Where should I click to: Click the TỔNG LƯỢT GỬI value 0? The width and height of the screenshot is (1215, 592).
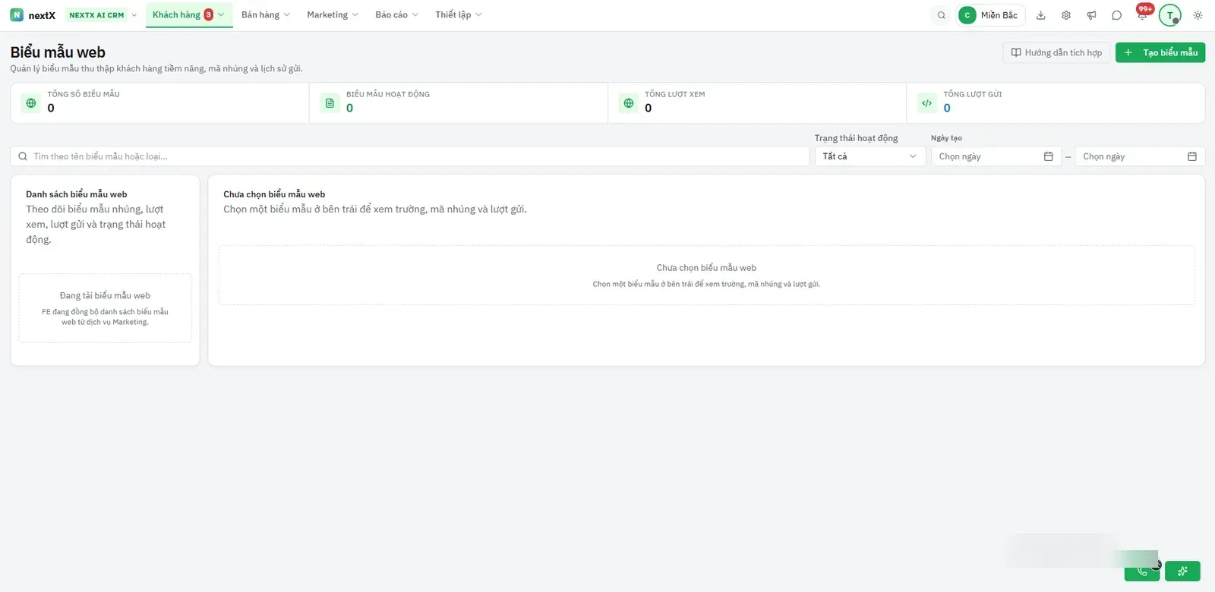point(947,109)
